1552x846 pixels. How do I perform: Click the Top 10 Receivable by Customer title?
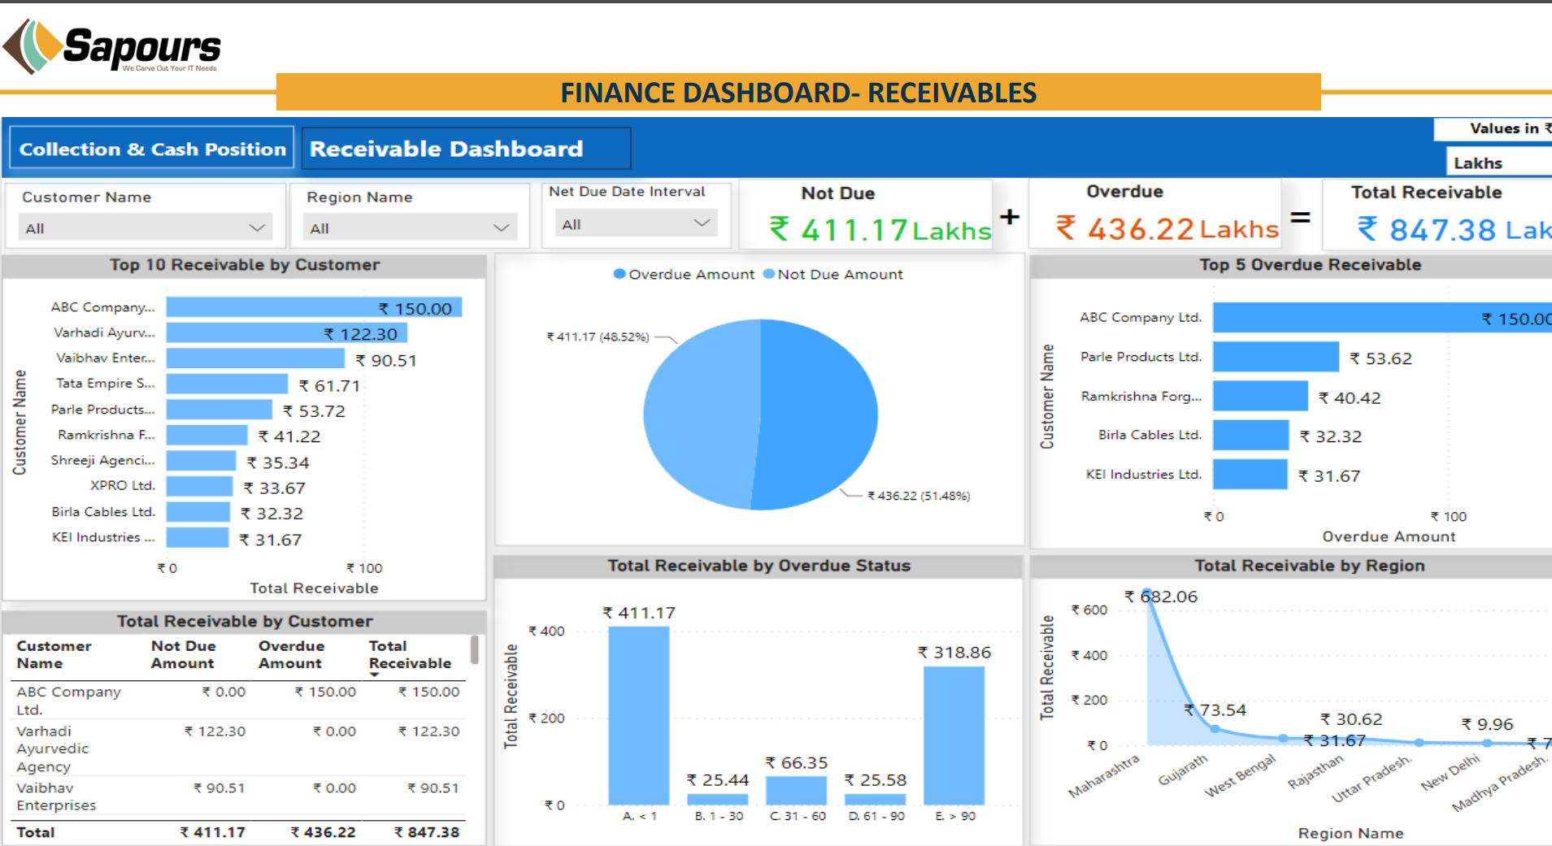point(245,265)
